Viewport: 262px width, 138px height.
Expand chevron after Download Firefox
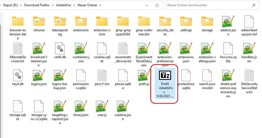[x=53, y=5]
